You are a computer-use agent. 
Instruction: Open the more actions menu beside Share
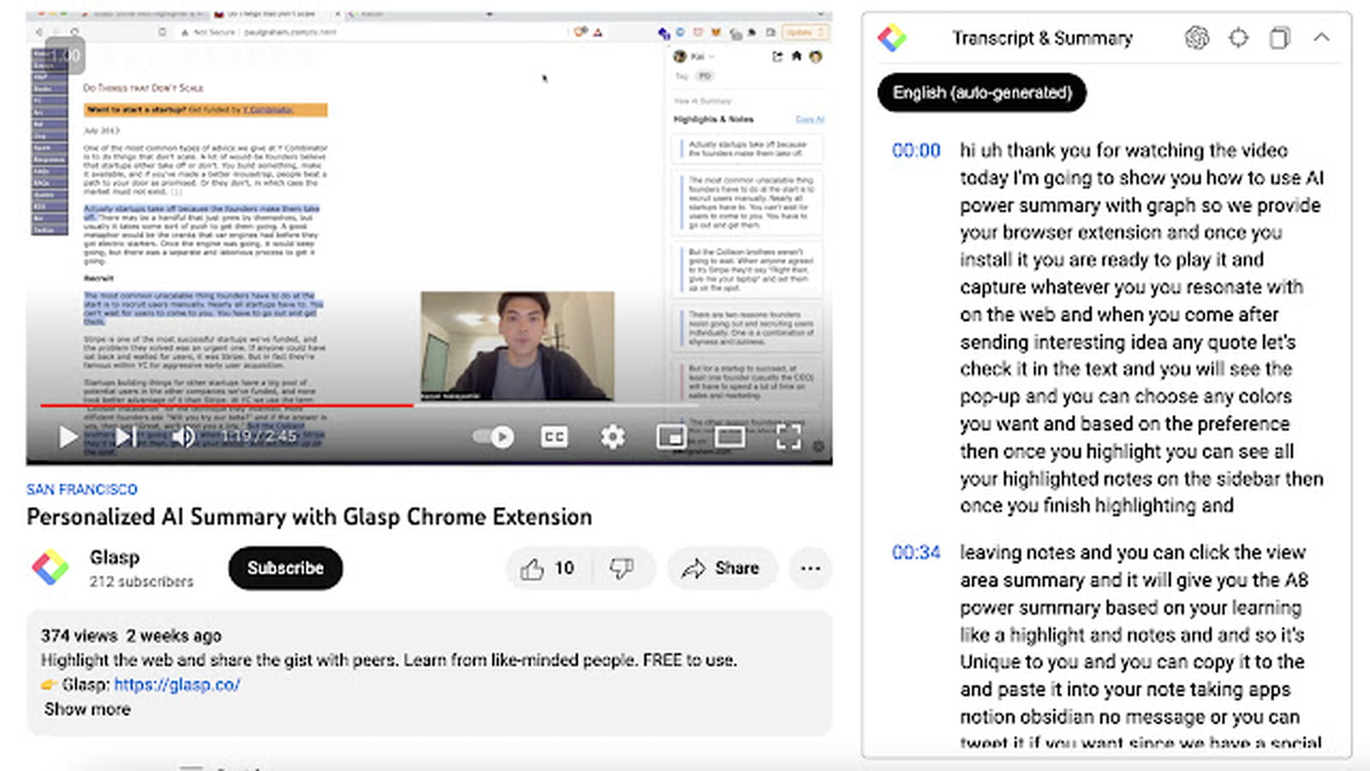click(810, 568)
